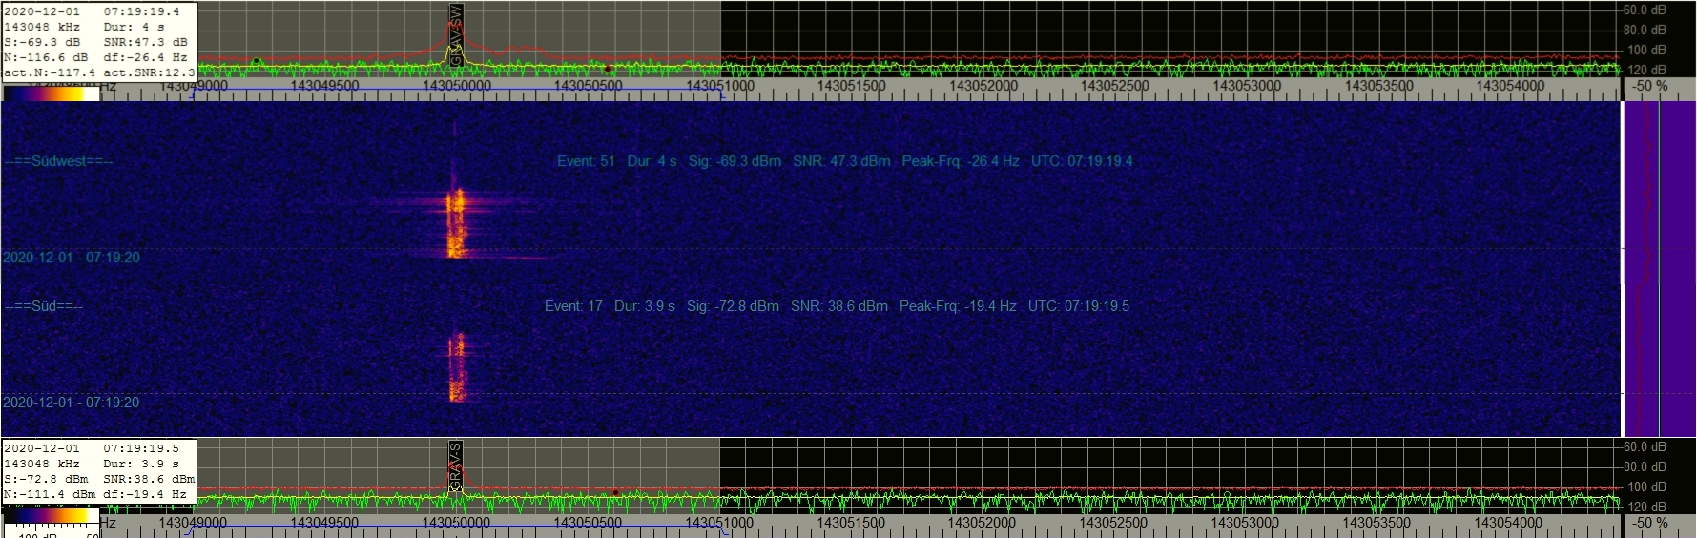The height and width of the screenshot is (538, 1697).
Task: Click the Südwest waterfall label
Action: pyautogui.click(x=58, y=161)
